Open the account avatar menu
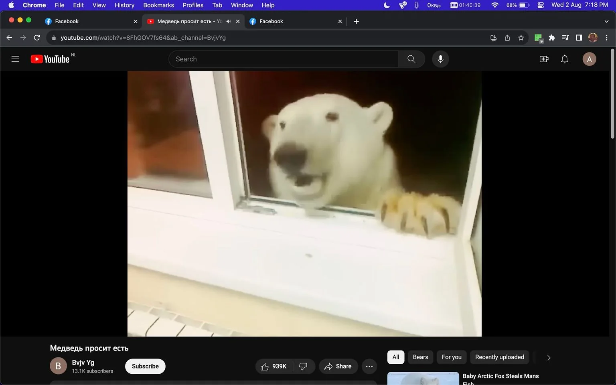 pos(589,59)
